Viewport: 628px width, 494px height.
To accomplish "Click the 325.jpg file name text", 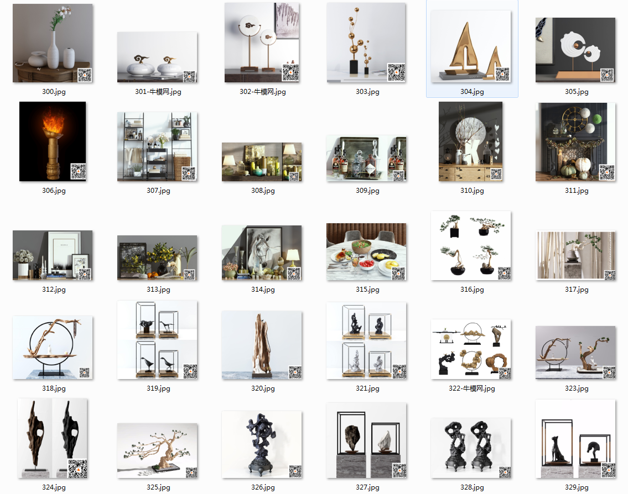I will 158,487.
